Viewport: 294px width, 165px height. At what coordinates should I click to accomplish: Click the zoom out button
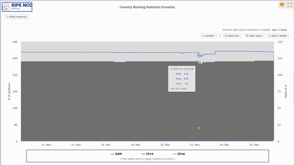[x=232, y=36]
